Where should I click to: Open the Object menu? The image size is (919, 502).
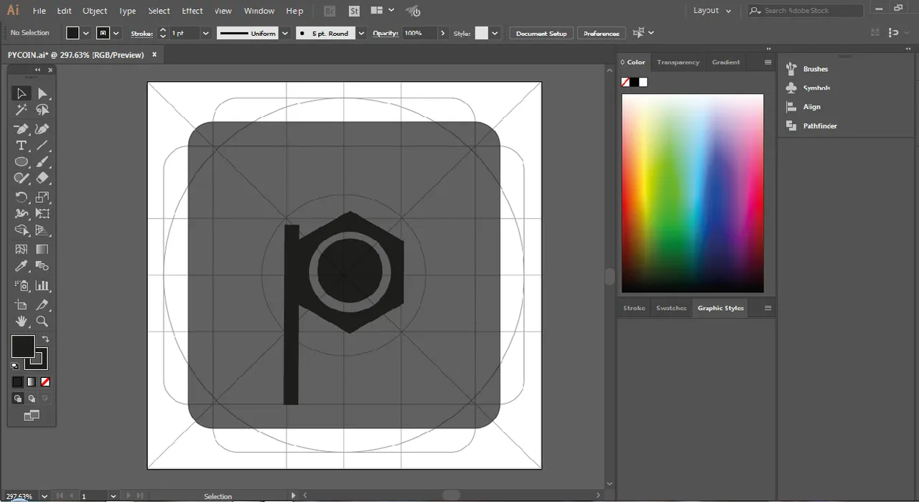click(95, 11)
